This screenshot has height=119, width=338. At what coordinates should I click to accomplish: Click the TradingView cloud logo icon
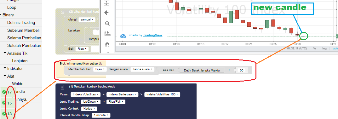(123, 36)
